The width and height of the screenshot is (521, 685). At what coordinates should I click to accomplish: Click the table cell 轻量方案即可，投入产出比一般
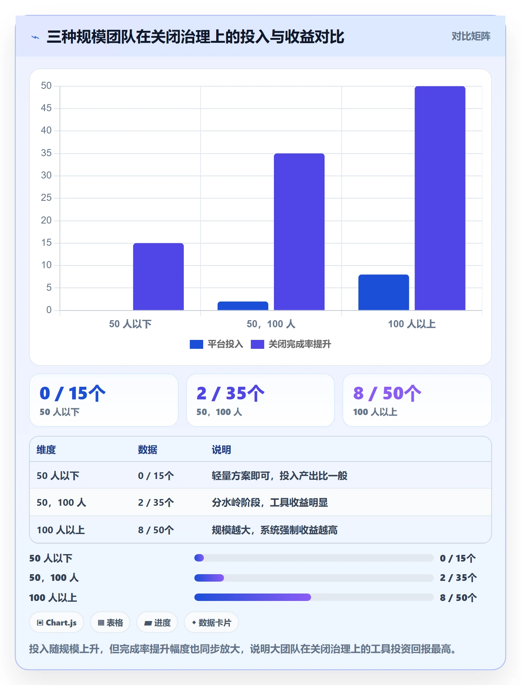pos(279,476)
